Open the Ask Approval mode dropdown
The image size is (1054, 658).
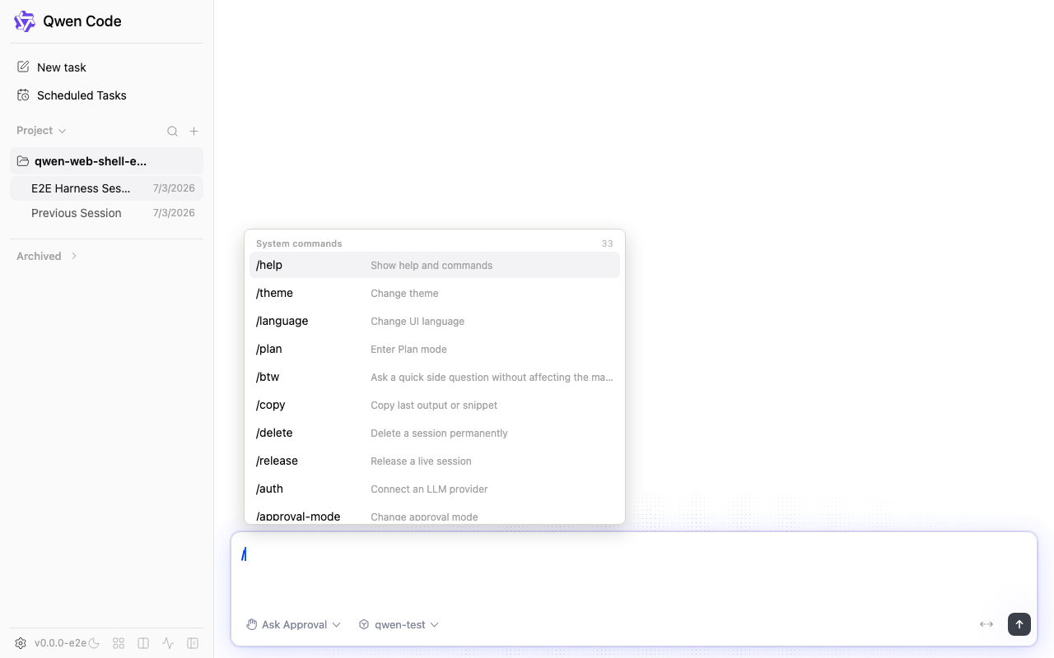coord(293,625)
